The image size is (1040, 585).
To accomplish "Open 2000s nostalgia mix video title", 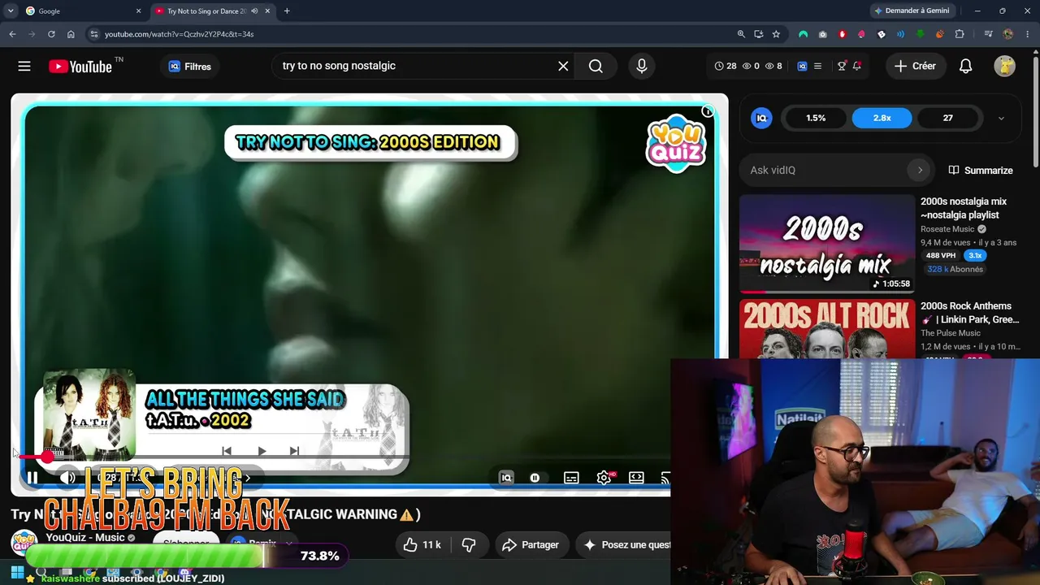I will (964, 208).
